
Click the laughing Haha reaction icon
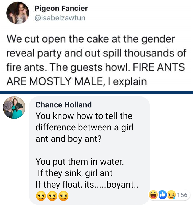pos(153,195)
